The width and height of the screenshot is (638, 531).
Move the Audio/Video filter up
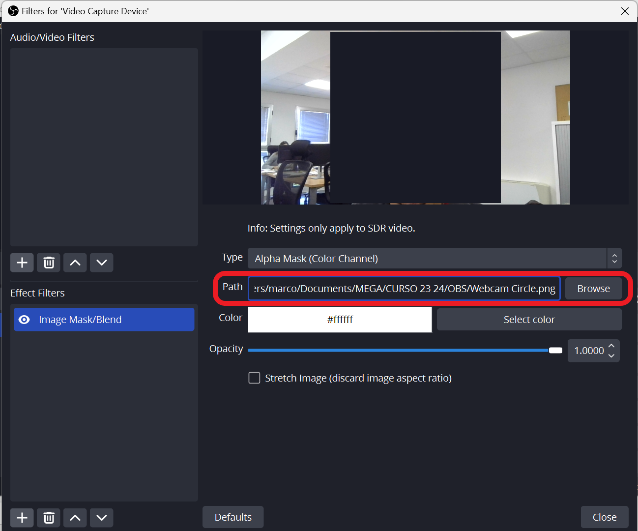(x=75, y=262)
